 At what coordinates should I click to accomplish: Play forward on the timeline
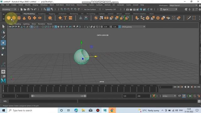(188, 87)
